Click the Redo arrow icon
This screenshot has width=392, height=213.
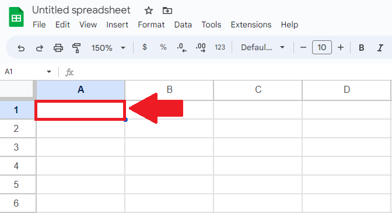pos(40,48)
